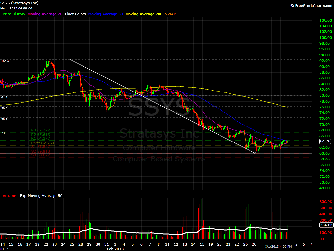334x251 pixels.
Task: Select the trendline's upper endpoint handle
Action: 69,59
